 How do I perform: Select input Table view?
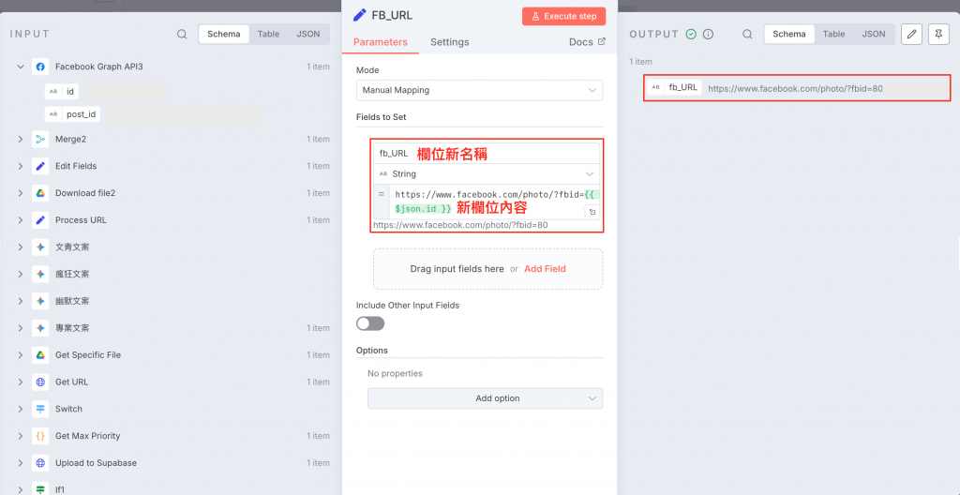point(268,35)
